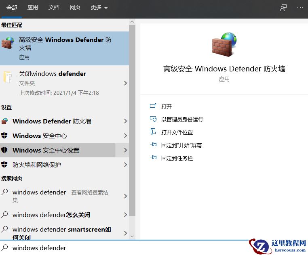Click large firewall app icon in preview pane
The height and width of the screenshot is (255, 308).
(224, 44)
